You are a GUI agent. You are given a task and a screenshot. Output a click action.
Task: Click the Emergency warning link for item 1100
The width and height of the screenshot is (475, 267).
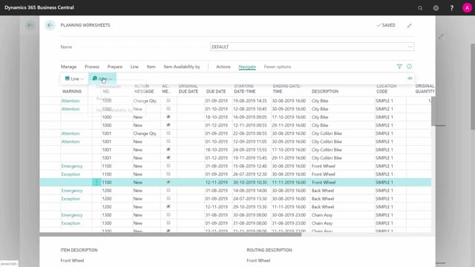[72, 166]
